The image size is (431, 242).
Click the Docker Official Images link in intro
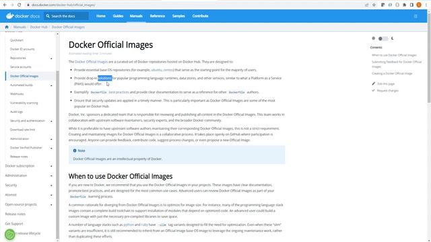(x=92, y=62)
